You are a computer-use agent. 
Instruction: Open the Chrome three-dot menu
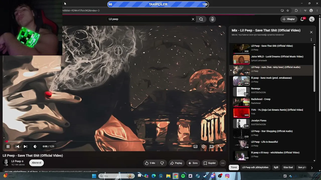[x=317, y=10]
